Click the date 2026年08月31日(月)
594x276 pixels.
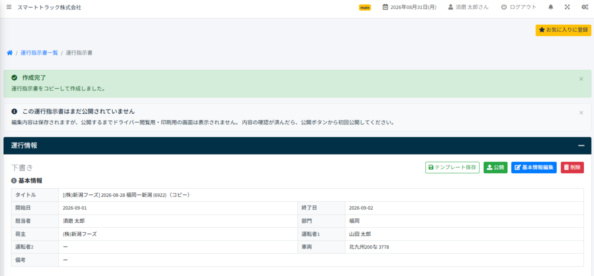[x=409, y=7]
